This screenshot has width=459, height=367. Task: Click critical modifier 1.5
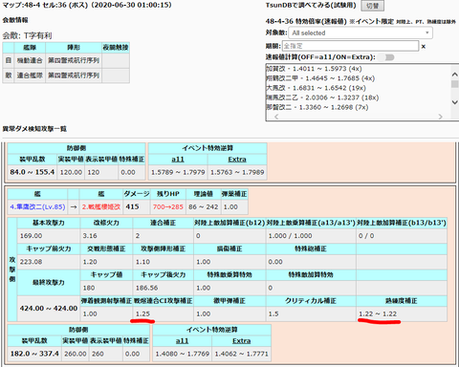[x=273, y=313]
